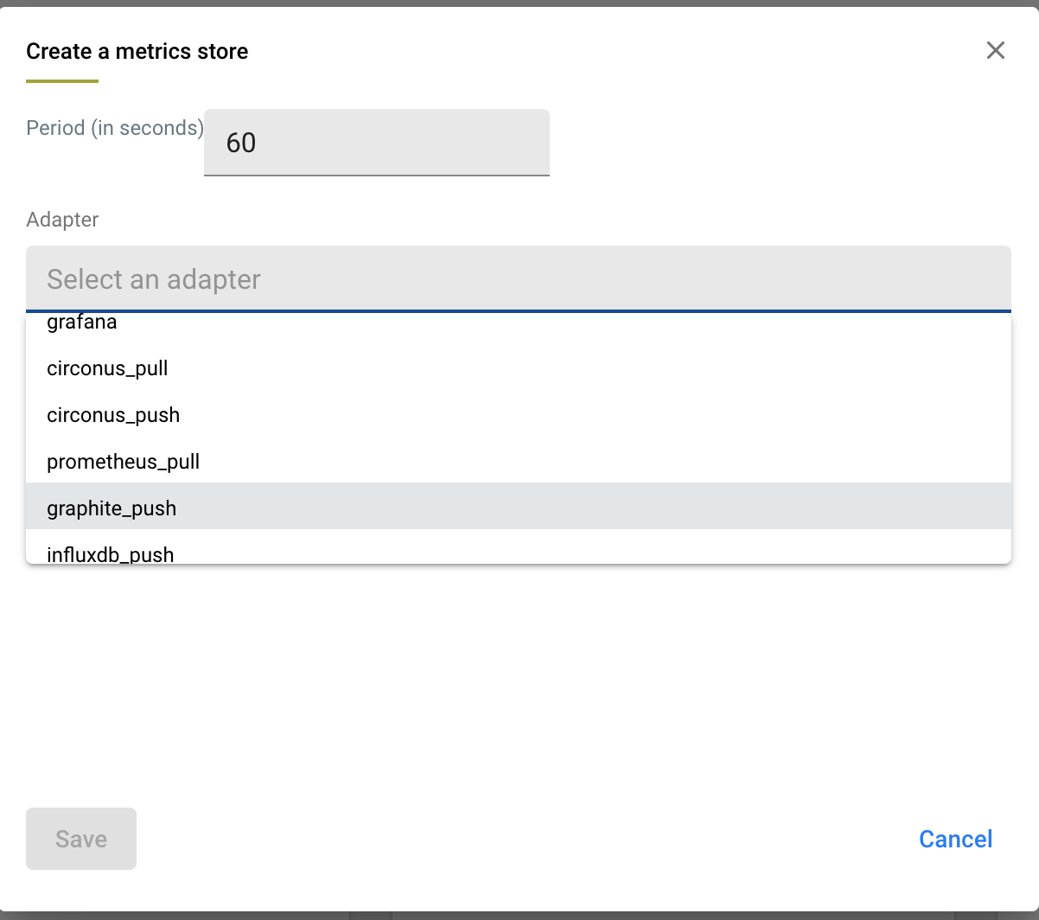Click the 'Create a metrics store' heading
Screen dimensions: 1039x920
[x=137, y=52]
